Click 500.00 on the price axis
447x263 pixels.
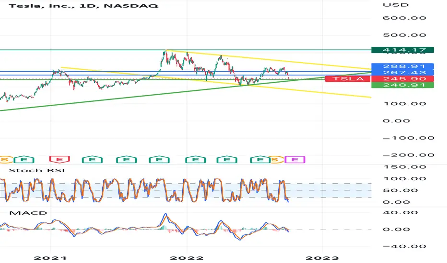(404, 35)
